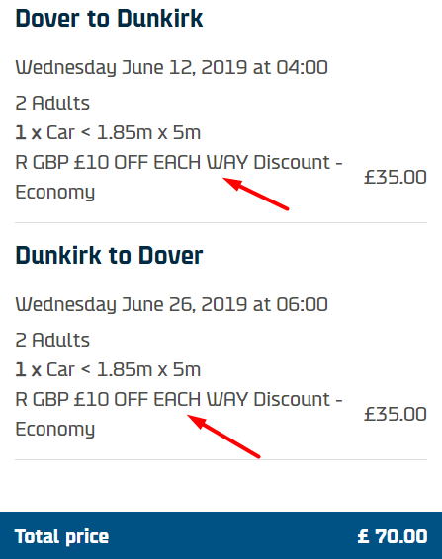Click the return £35.00 price

pos(396,414)
